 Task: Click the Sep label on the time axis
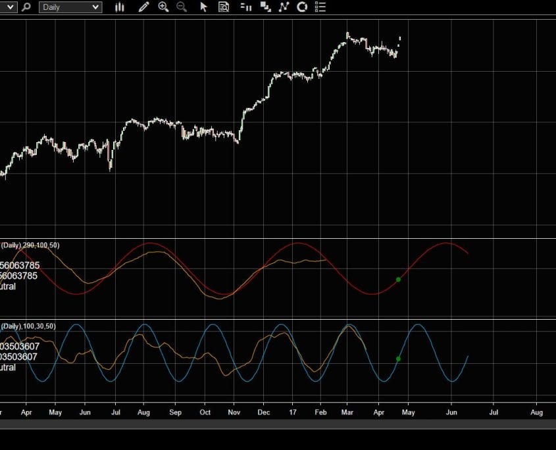175,413
